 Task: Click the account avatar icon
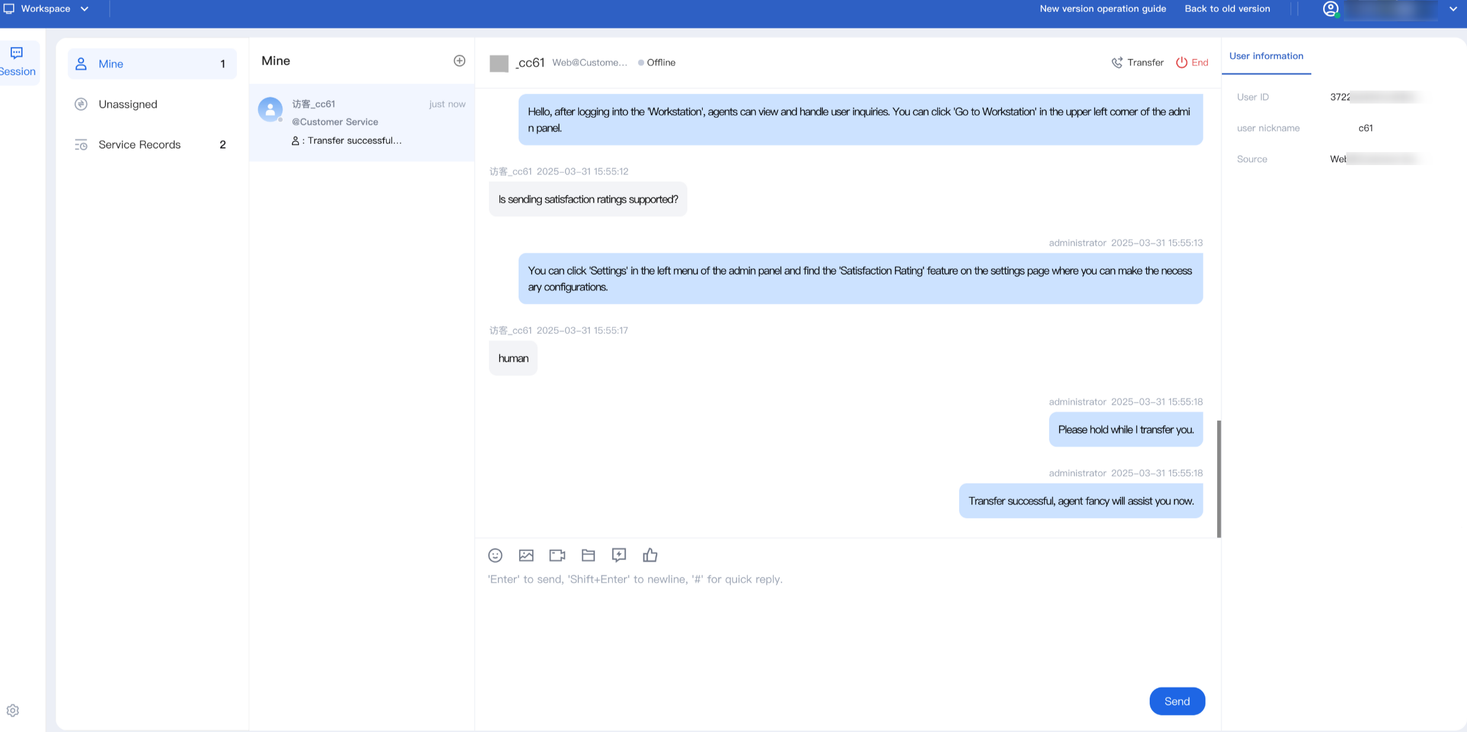point(1330,9)
